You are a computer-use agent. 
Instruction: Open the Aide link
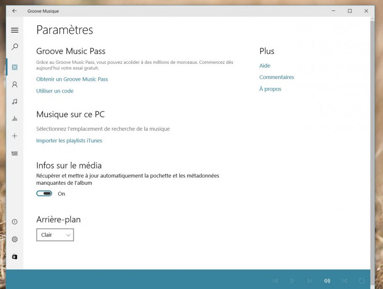point(265,65)
